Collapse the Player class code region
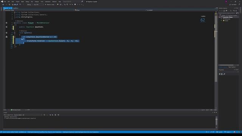This screenshot has height=136, width=242. tap(14, 23)
